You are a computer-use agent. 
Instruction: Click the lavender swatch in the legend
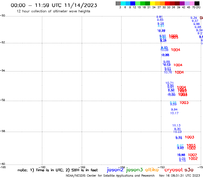[x=187, y=3]
